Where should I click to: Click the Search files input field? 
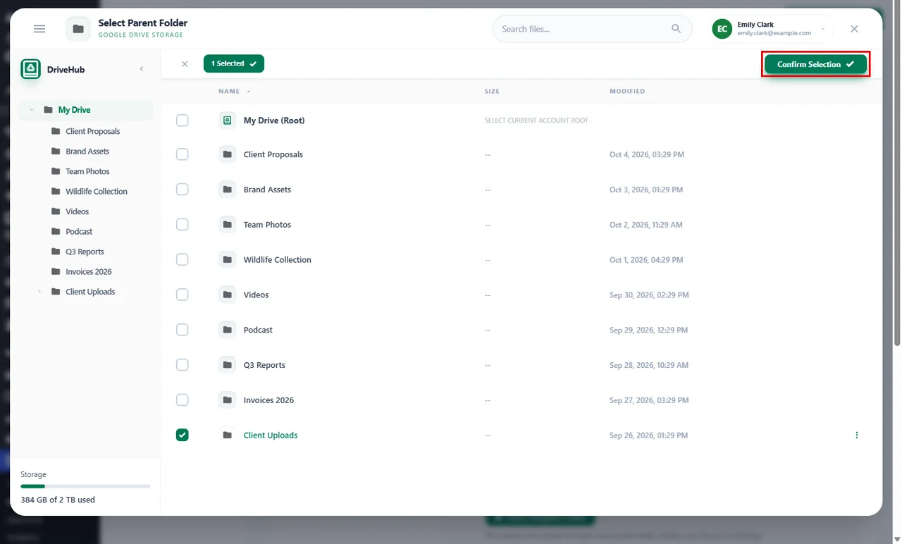(x=592, y=29)
